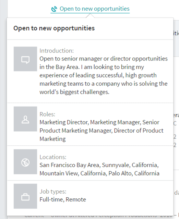Click the Roles person icon
Image resolution: width=179 pixels, height=219 pixels.
(25, 119)
